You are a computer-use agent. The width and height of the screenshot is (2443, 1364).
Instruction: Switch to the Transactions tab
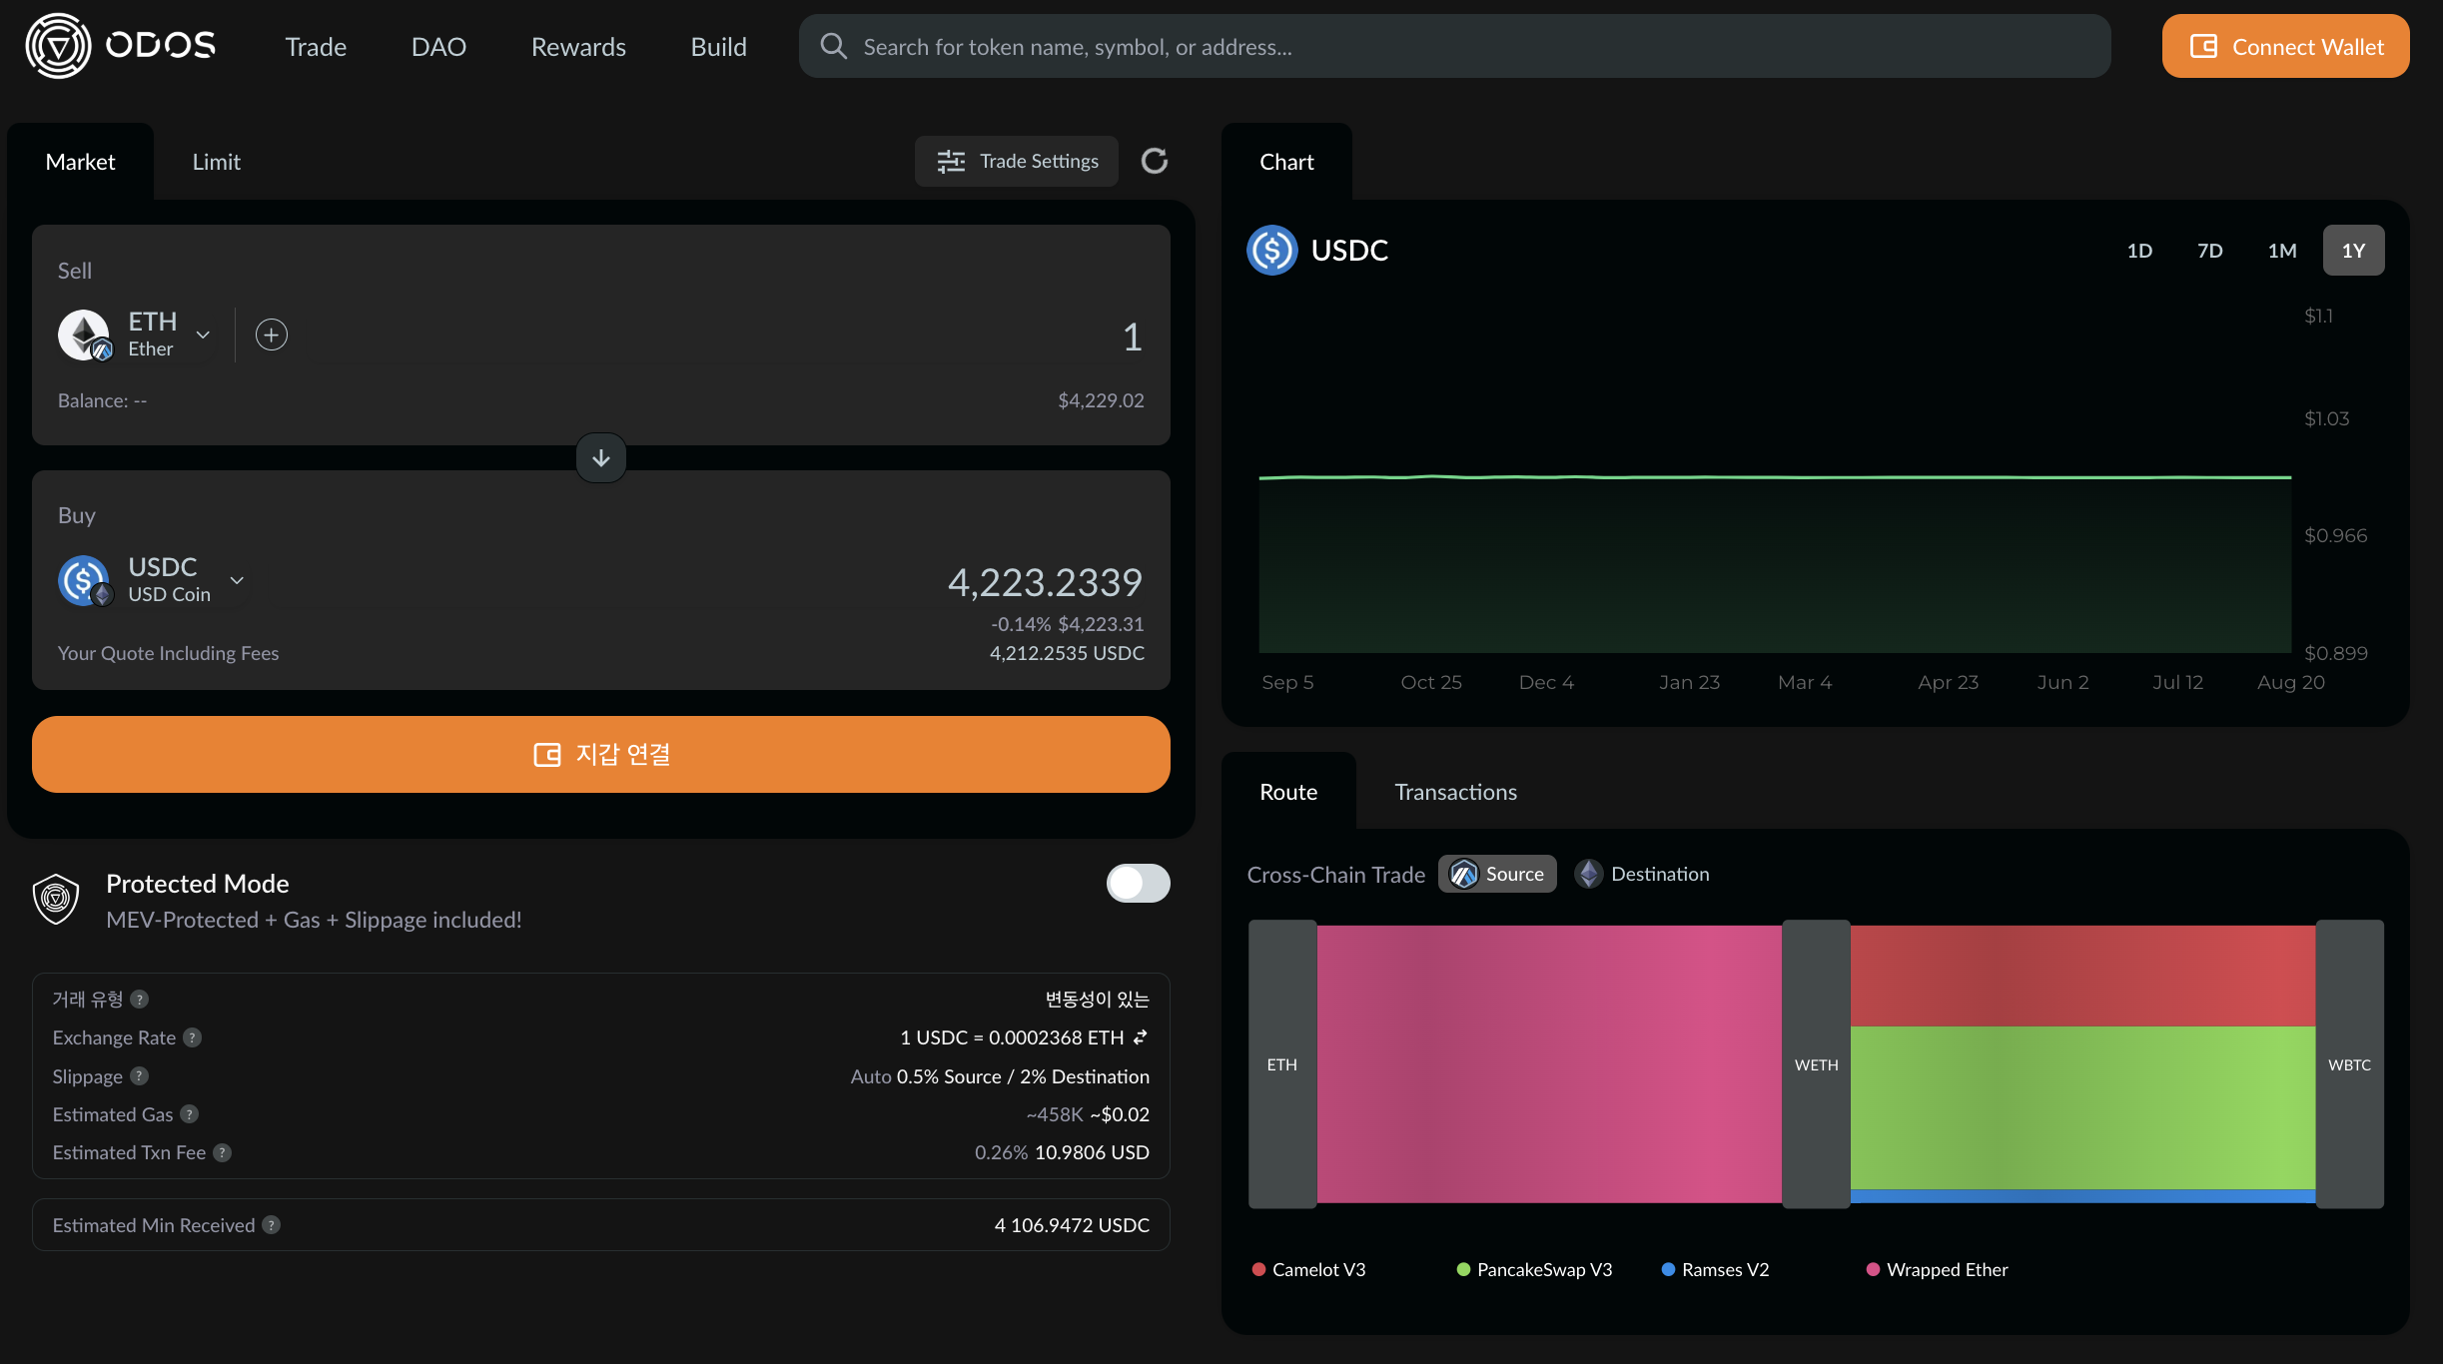point(1455,791)
